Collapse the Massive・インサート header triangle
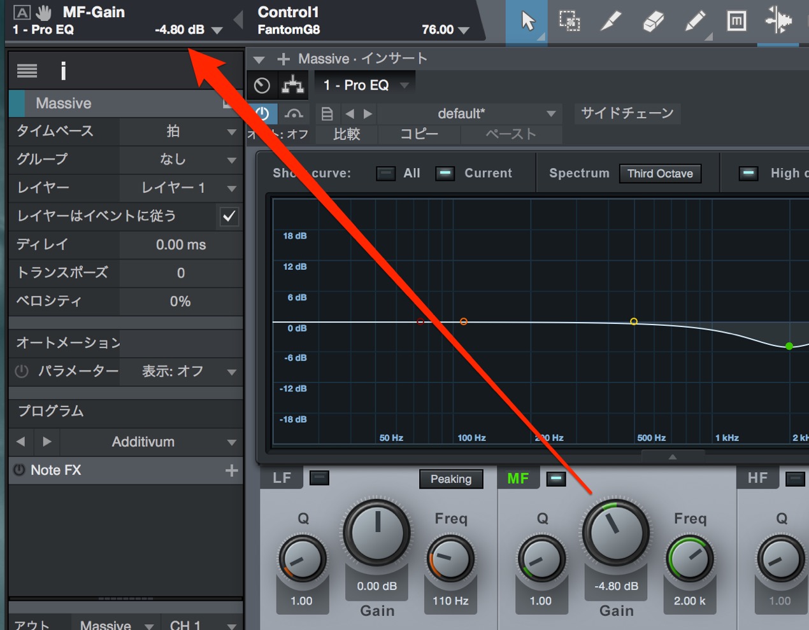The image size is (809, 630). [259, 60]
